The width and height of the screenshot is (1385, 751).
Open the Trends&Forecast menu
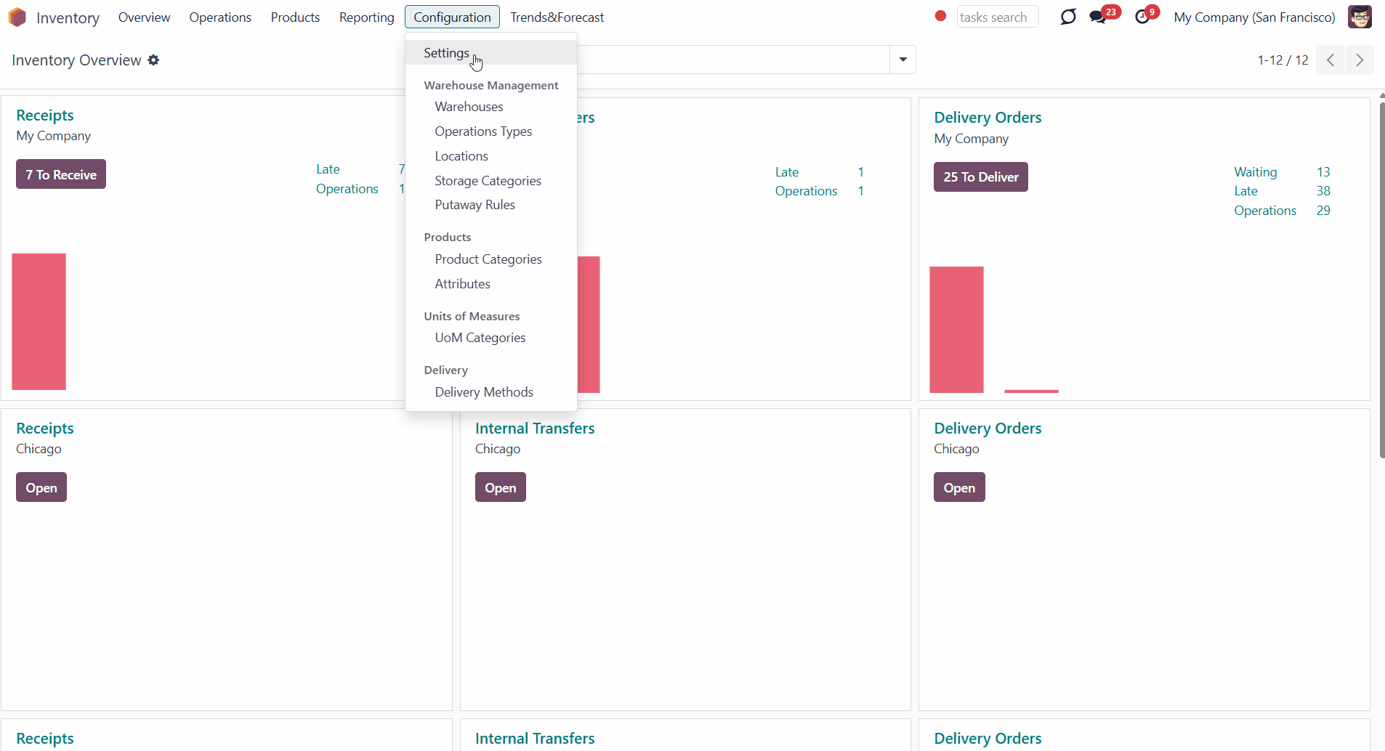tap(557, 17)
